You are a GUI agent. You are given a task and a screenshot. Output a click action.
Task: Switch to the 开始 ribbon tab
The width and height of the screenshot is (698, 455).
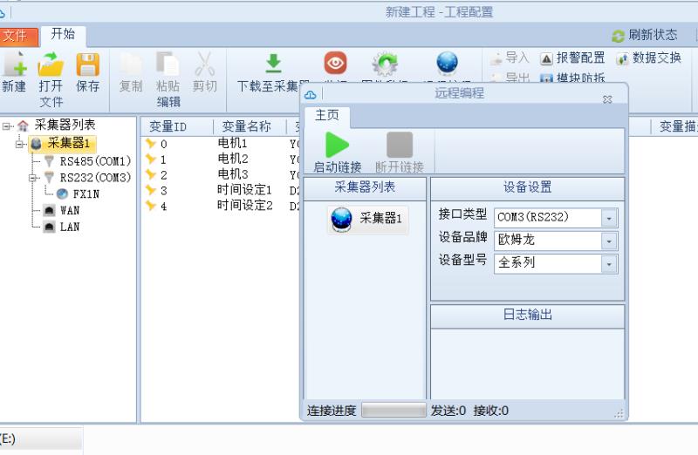point(63,35)
